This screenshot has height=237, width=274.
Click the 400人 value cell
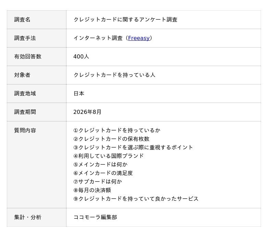point(164,56)
